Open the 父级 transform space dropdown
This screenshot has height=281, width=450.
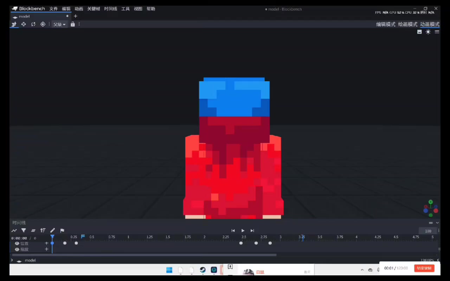(59, 24)
